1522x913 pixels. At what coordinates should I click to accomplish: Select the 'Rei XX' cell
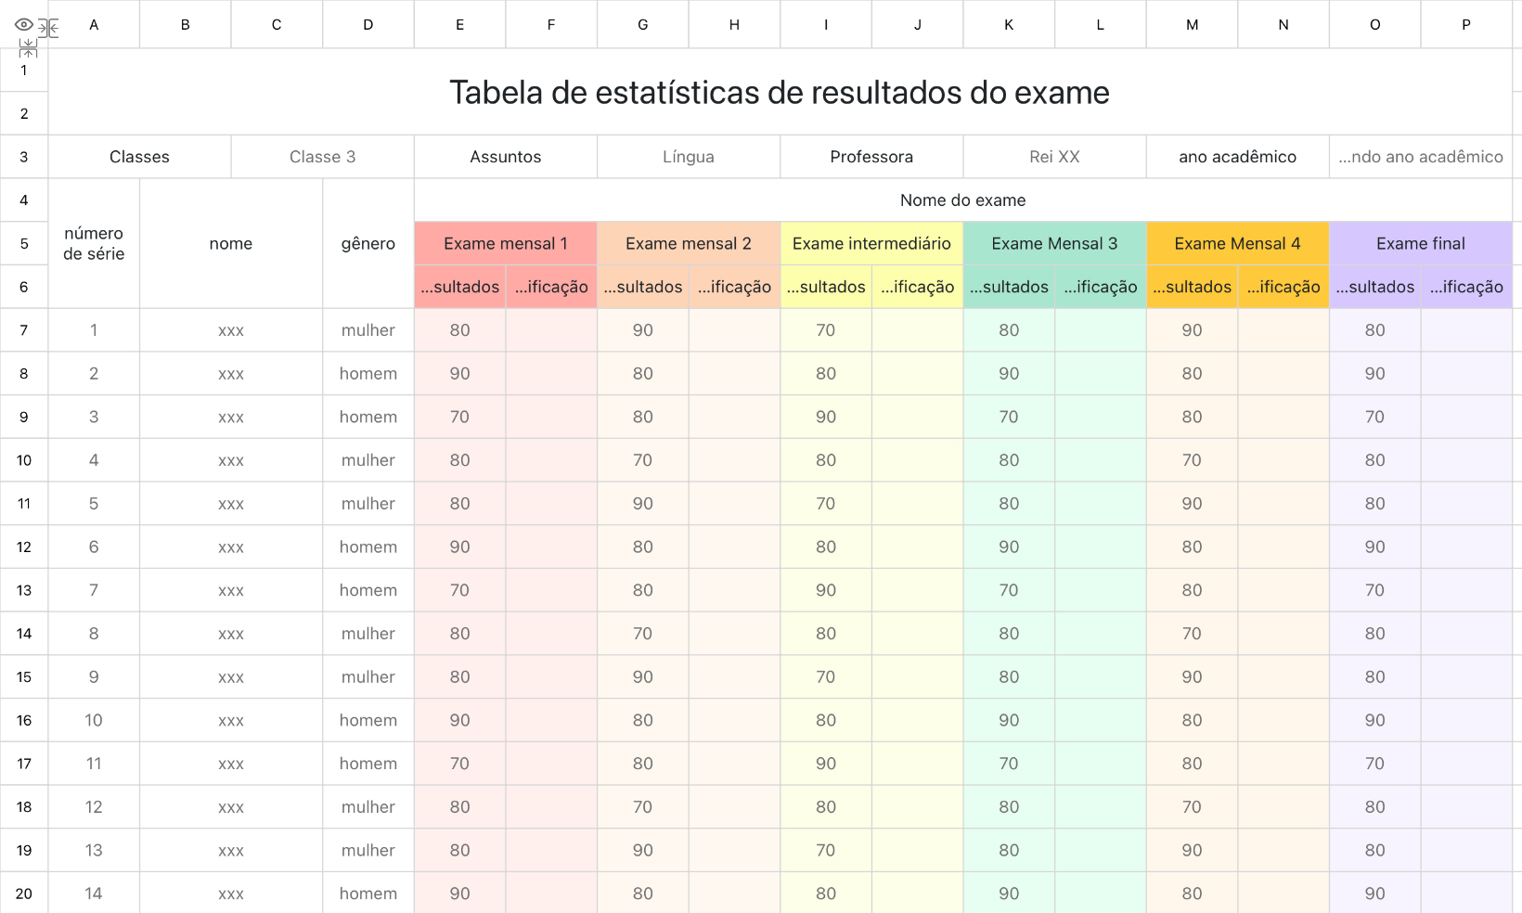[x=1054, y=157]
